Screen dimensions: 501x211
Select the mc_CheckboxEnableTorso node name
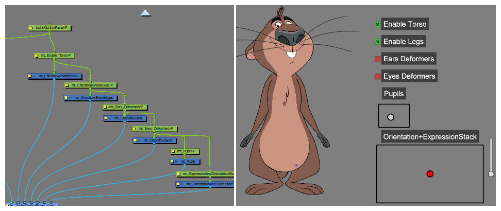click(58, 76)
